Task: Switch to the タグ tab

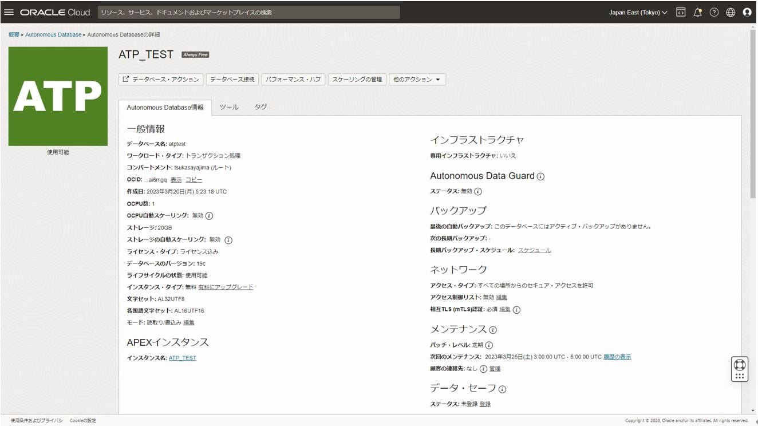Action: [261, 106]
